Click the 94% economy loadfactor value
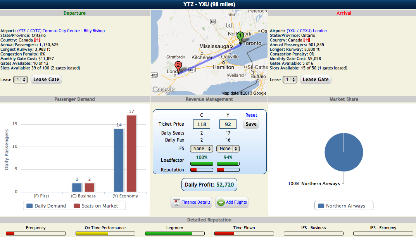 pyautogui.click(x=228, y=157)
